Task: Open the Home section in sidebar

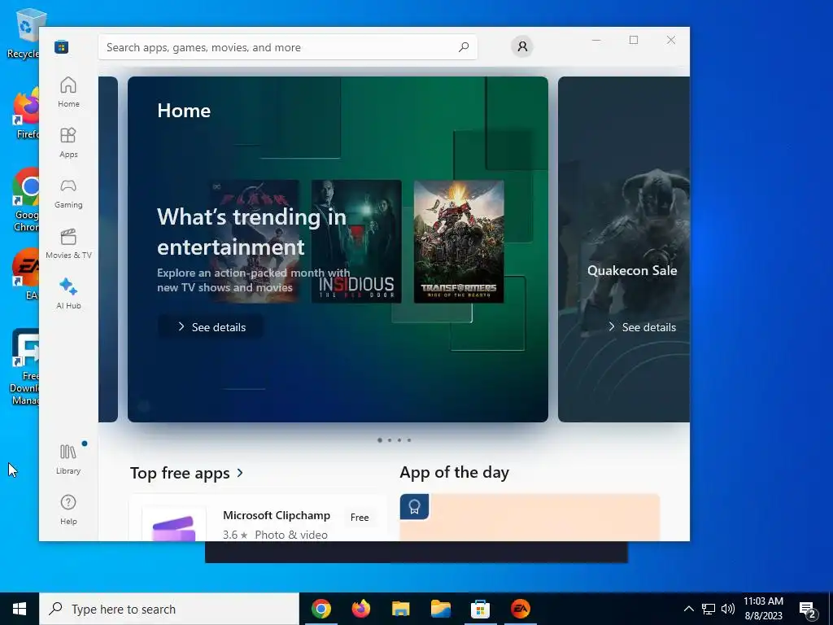Action: [68, 92]
